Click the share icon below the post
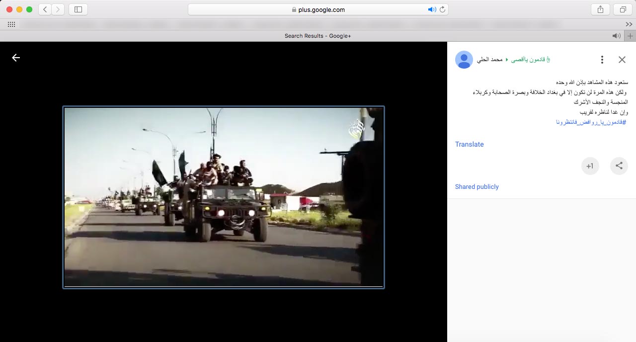Screen dimensions: 636x342 click(x=619, y=166)
